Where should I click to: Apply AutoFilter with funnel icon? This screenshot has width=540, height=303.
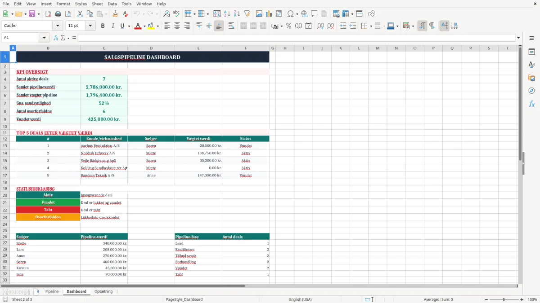[247, 14]
